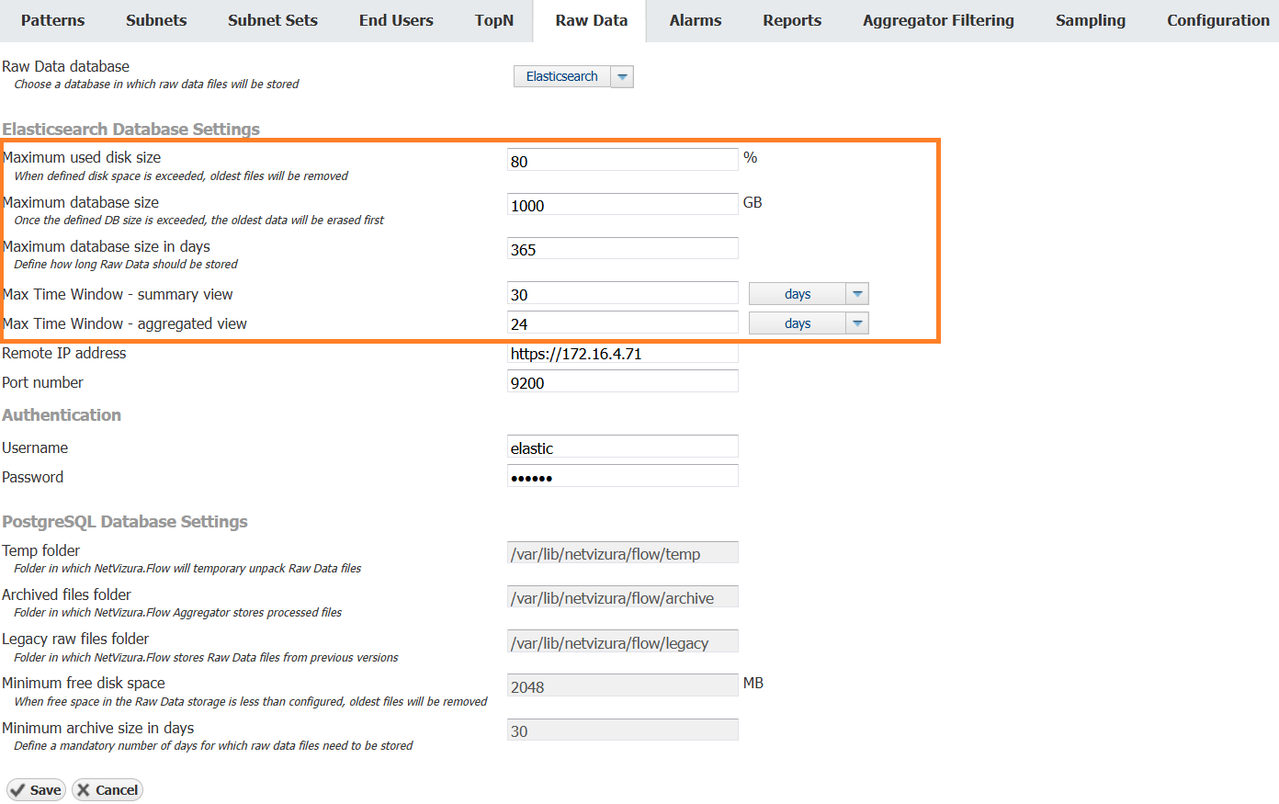Switch to the Patterns tab
Screen dimensions: 1279x804
click(x=52, y=20)
